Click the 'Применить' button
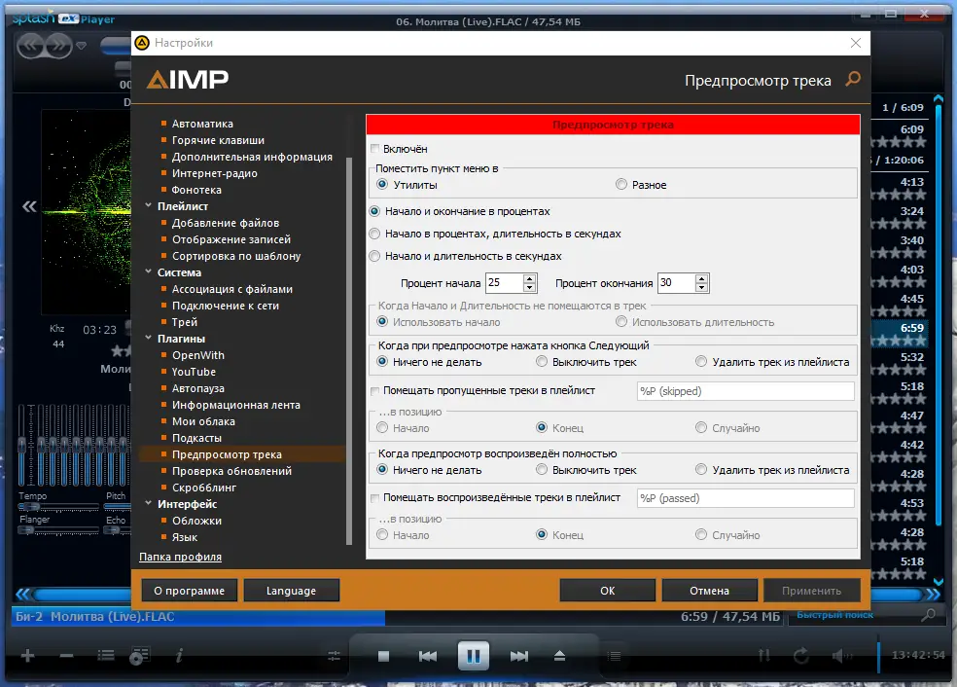Screen dimensions: 957x687 [812, 591]
